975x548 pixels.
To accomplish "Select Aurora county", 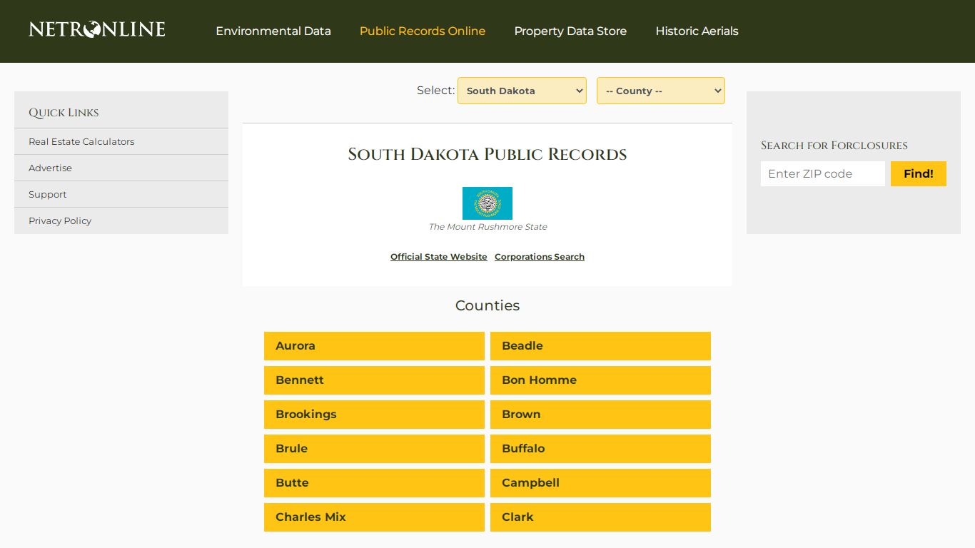I will click(374, 346).
